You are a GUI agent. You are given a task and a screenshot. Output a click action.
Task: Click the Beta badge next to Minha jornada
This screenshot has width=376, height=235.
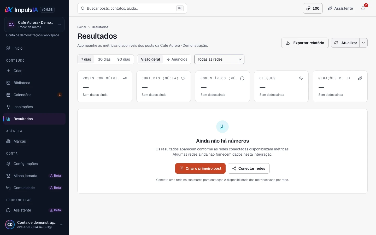pos(55,176)
